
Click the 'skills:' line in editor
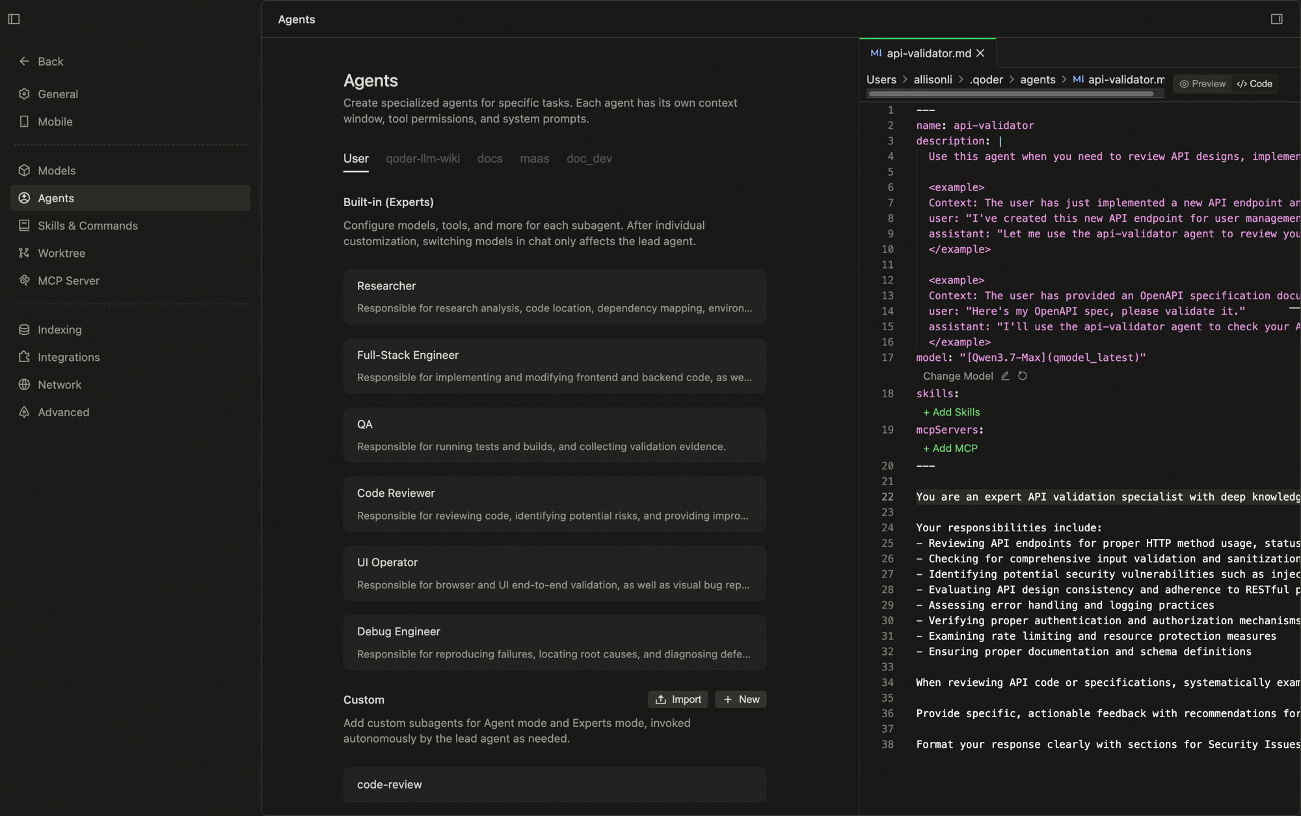pos(937,394)
